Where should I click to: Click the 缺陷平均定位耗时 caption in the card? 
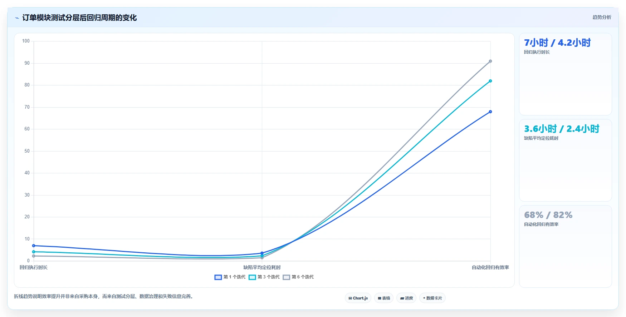[541, 138]
